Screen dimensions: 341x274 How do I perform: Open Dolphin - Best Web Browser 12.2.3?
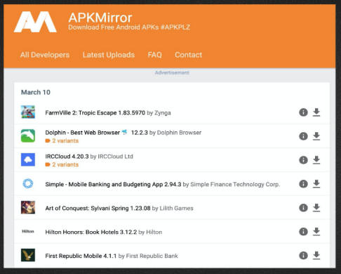(x=96, y=133)
